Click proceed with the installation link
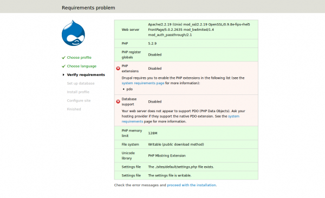This screenshot has width=325, height=198. [x=191, y=185]
